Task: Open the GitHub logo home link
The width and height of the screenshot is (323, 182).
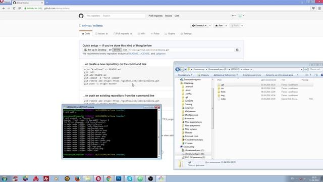Action: tap(81, 16)
